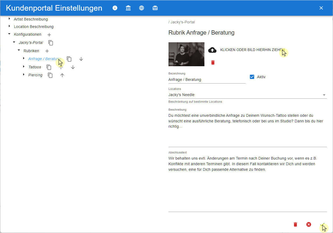
Task: Add a new Konfiguration with plus icon
Action: click(49, 35)
